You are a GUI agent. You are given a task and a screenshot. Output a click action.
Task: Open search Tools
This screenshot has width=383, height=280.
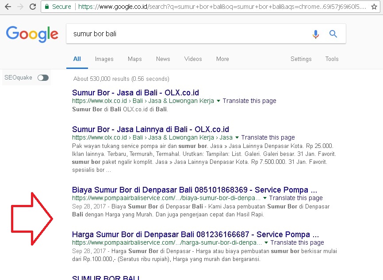(x=332, y=59)
